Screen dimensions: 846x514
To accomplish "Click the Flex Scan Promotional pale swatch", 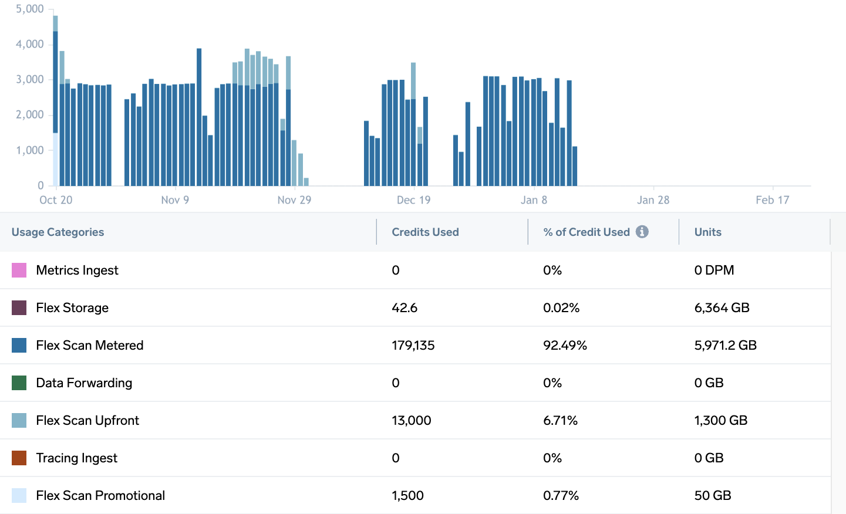I will (x=19, y=496).
